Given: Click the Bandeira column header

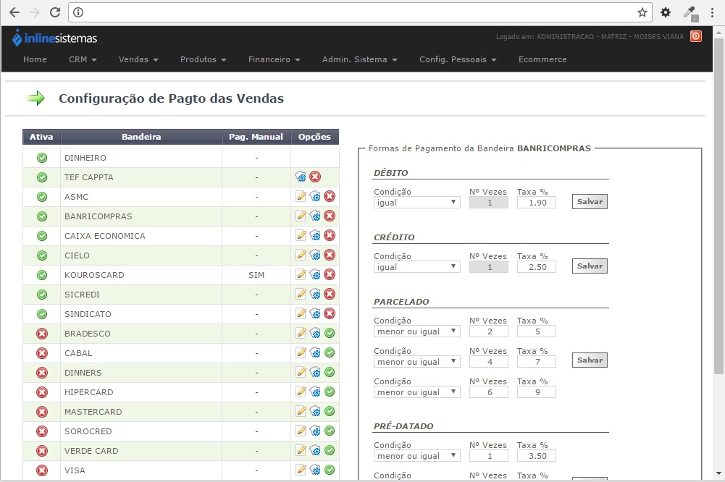Looking at the screenshot, I should 141,137.
